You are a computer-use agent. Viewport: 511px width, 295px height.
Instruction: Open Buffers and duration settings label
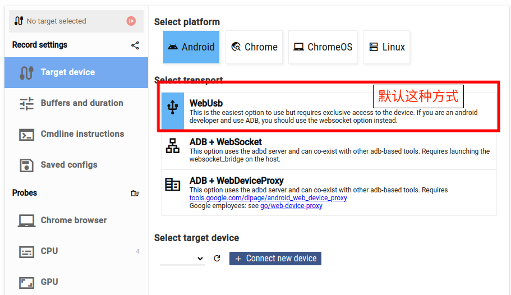click(x=82, y=103)
